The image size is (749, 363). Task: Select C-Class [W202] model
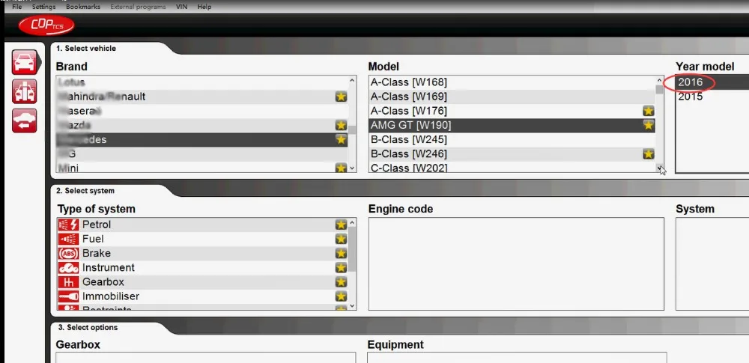tap(512, 167)
